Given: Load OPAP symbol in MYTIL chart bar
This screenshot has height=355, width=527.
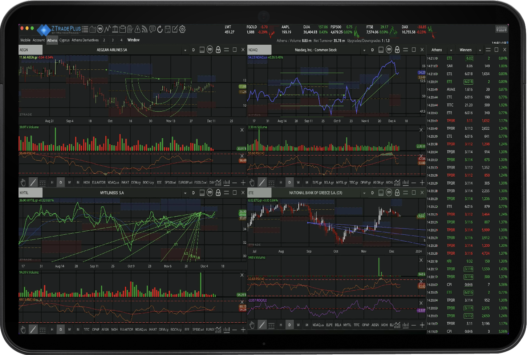Looking at the screenshot, I should tap(96, 330).
